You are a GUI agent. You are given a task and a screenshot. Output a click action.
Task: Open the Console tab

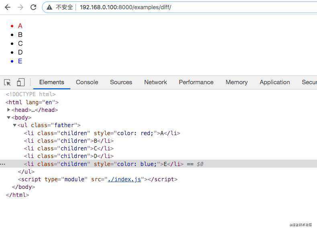point(87,82)
